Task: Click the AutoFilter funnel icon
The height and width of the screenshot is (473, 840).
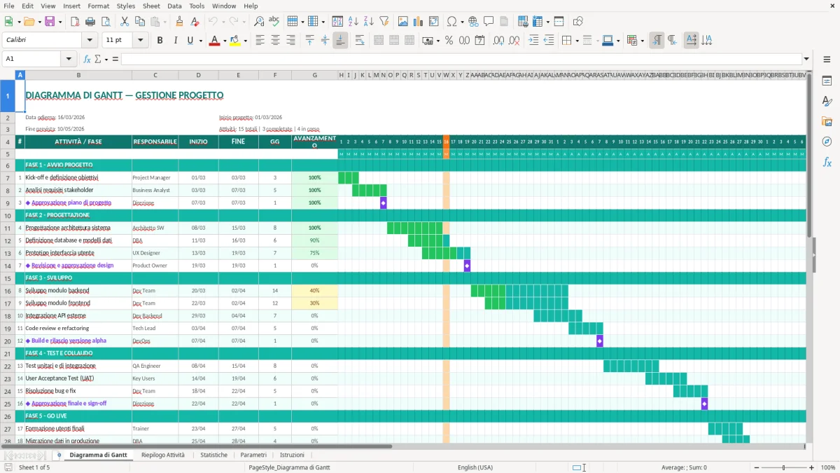Action: (x=384, y=22)
